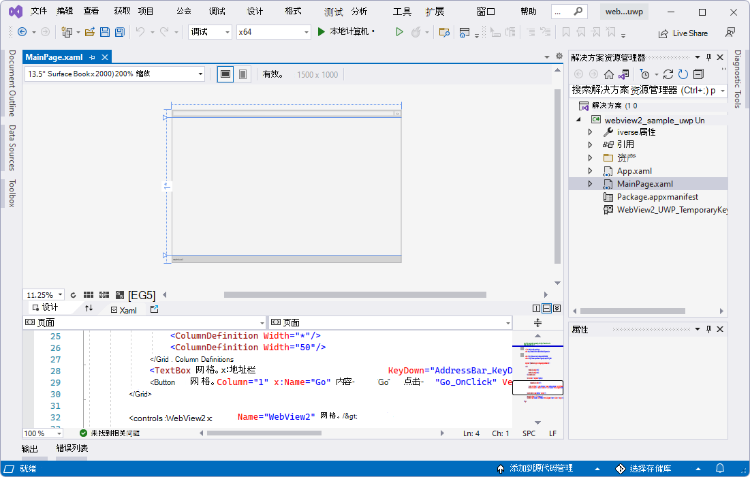Click the Save All icon
Image resolution: width=750 pixels, height=477 pixels.
pos(120,32)
